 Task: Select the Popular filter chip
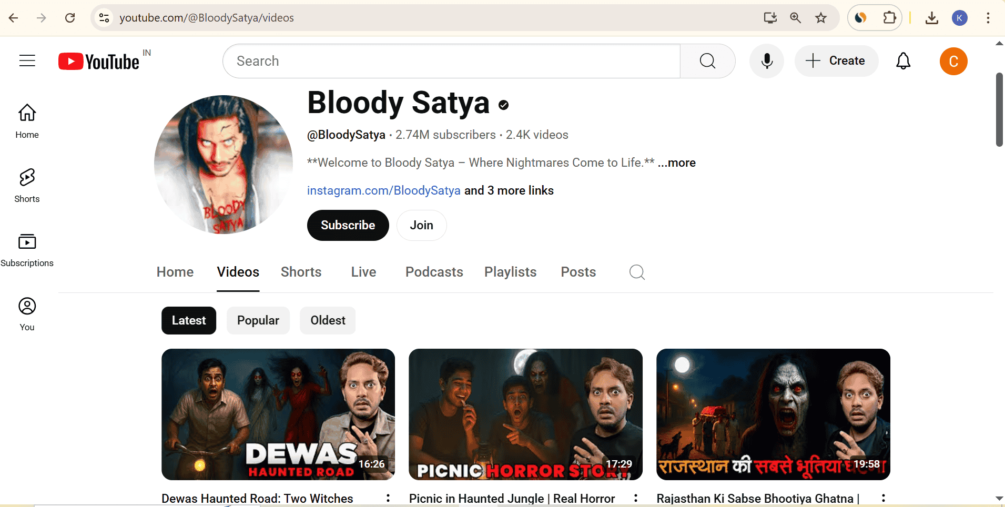(258, 320)
